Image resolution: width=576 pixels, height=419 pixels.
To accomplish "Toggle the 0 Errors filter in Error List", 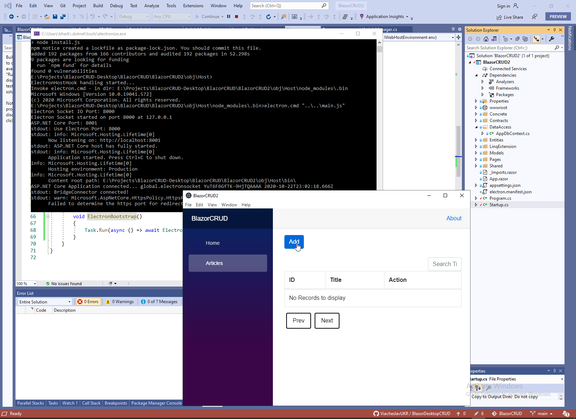I will 88,302.
